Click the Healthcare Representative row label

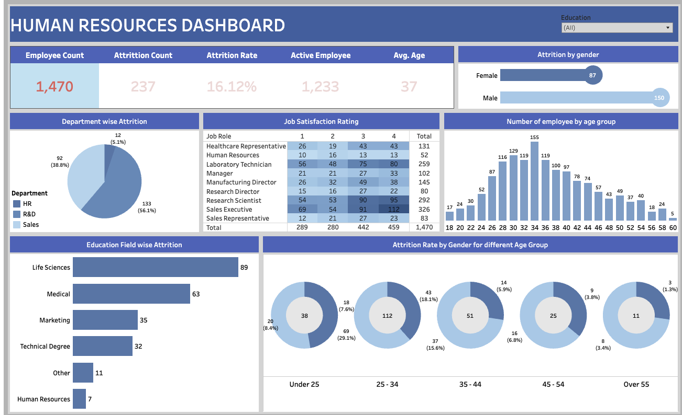pyautogui.click(x=246, y=146)
